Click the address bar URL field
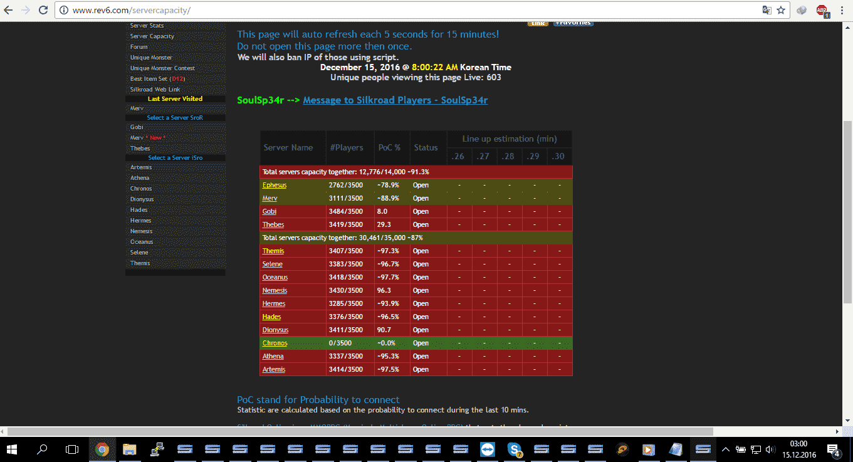Screen dimensions: 853x462 (414, 11)
